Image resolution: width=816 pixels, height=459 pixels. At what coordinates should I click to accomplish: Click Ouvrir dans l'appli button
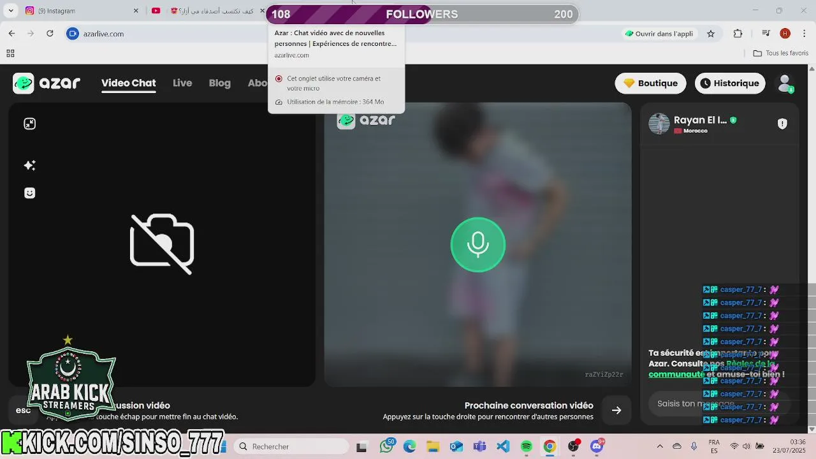(x=659, y=34)
